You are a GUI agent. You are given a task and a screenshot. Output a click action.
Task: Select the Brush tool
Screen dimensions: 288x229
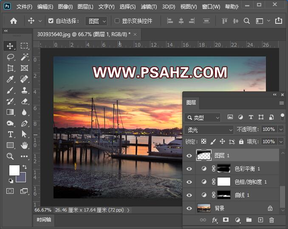10,90
